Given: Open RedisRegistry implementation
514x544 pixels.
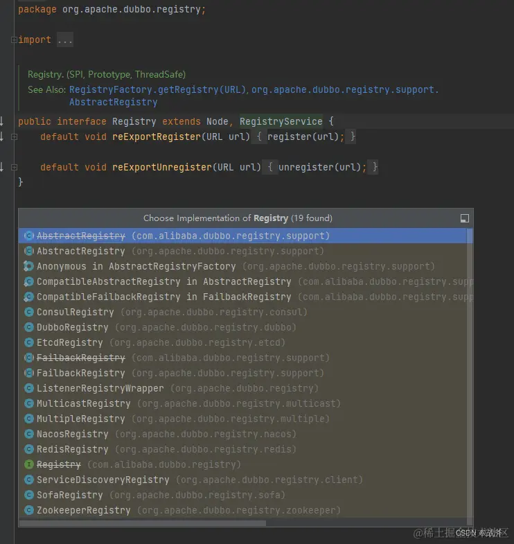Looking at the screenshot, I should [242, 449].
